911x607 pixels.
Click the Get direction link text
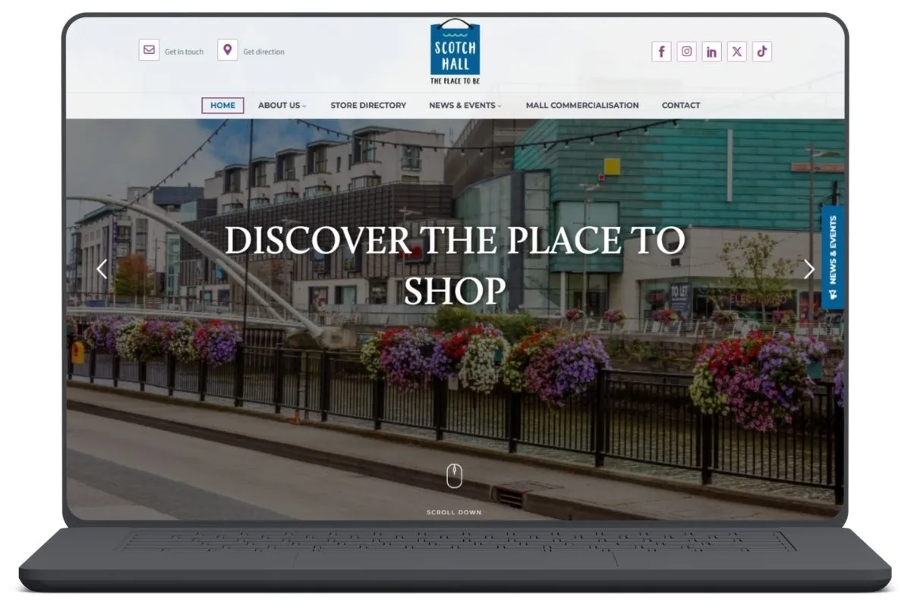tap(263, 52)
